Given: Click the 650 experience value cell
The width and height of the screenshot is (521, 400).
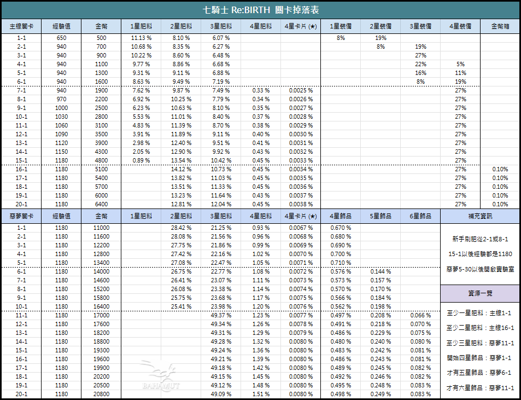Looking at the screenshot, I should (x=61, y=38).
